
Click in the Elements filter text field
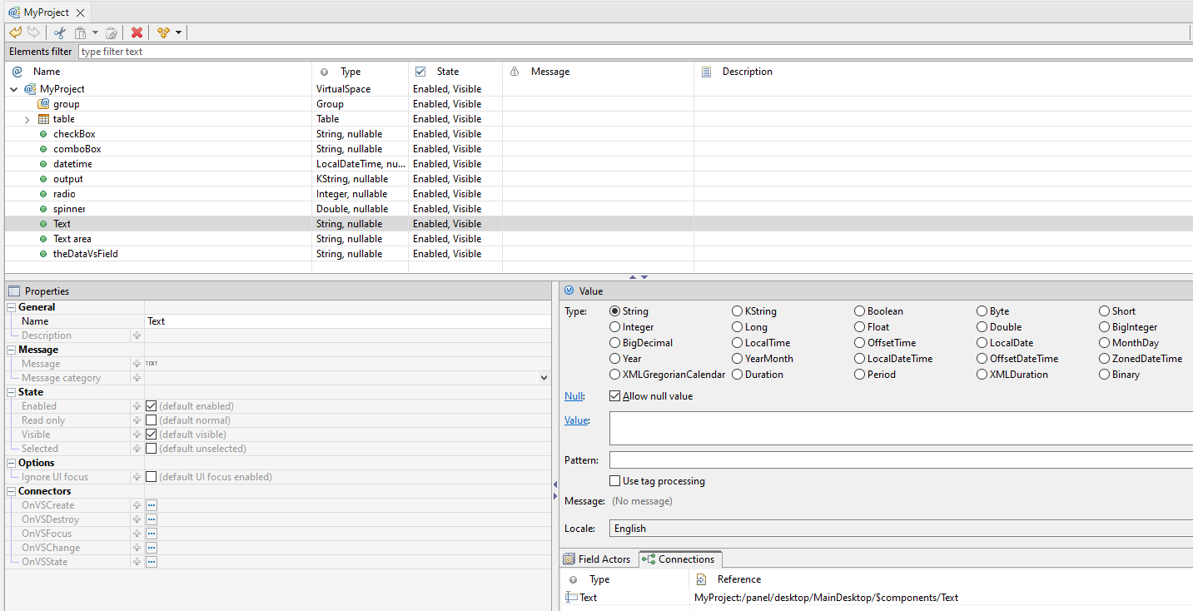pyautogui.click(x=633, y=52)
